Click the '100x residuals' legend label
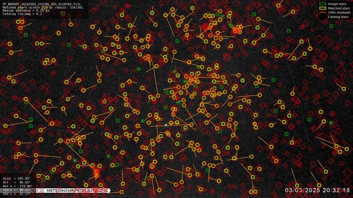 coord(339,12)
